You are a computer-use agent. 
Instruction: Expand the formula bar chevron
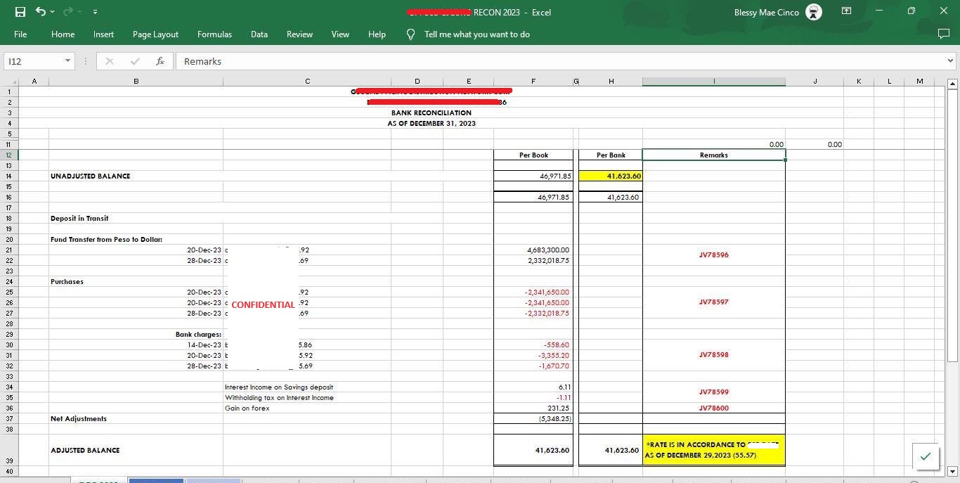click(x=951, y=61)
